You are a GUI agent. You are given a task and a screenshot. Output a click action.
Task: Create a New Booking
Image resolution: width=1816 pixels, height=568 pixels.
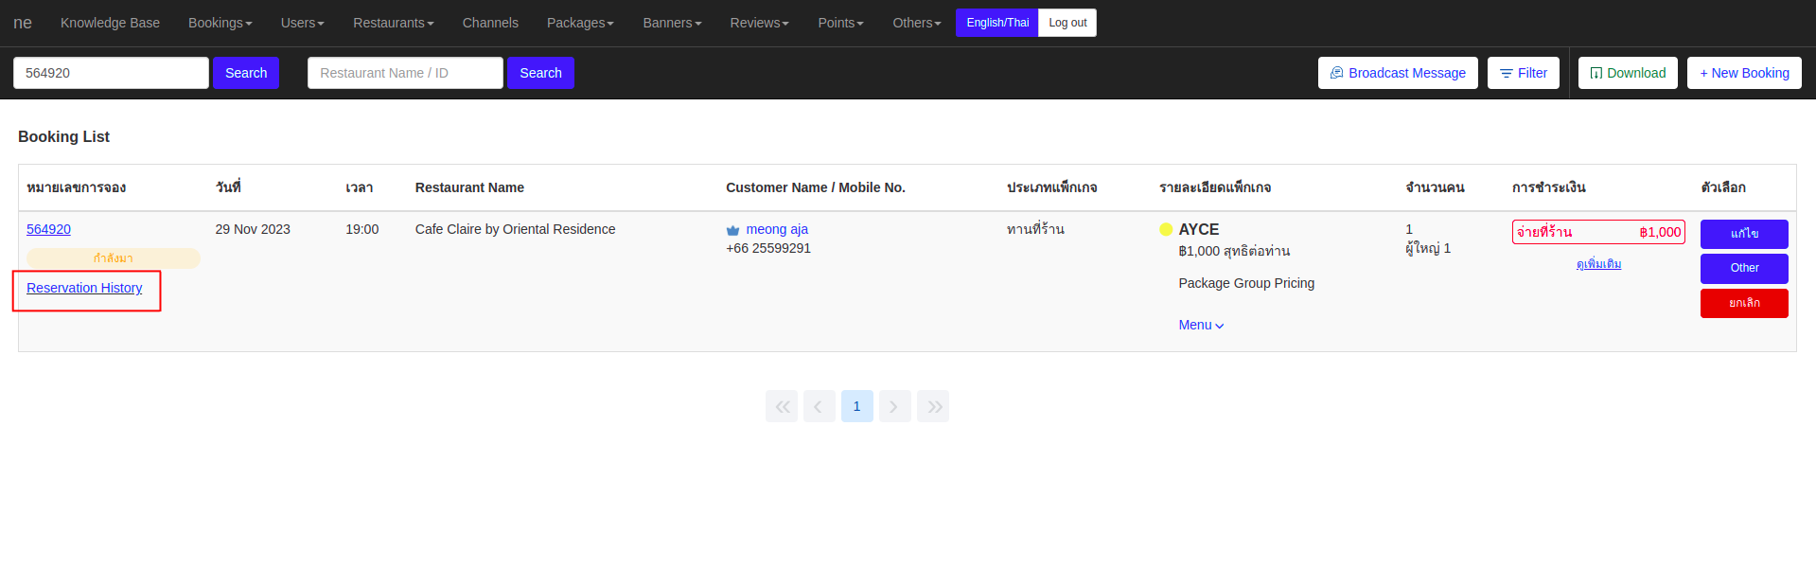tap(1743, 73)
